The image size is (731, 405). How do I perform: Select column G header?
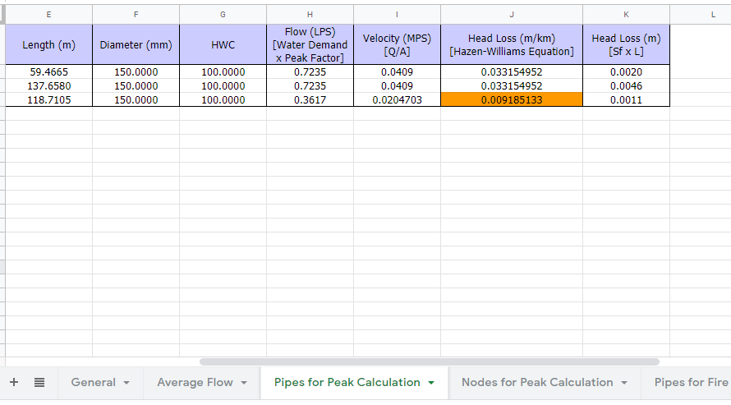tap(223, 15)
